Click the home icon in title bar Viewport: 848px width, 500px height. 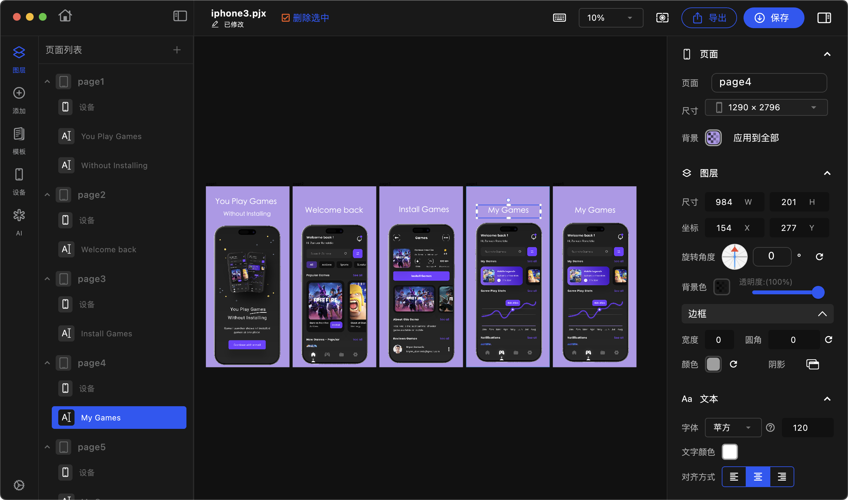tap(65, 16)
